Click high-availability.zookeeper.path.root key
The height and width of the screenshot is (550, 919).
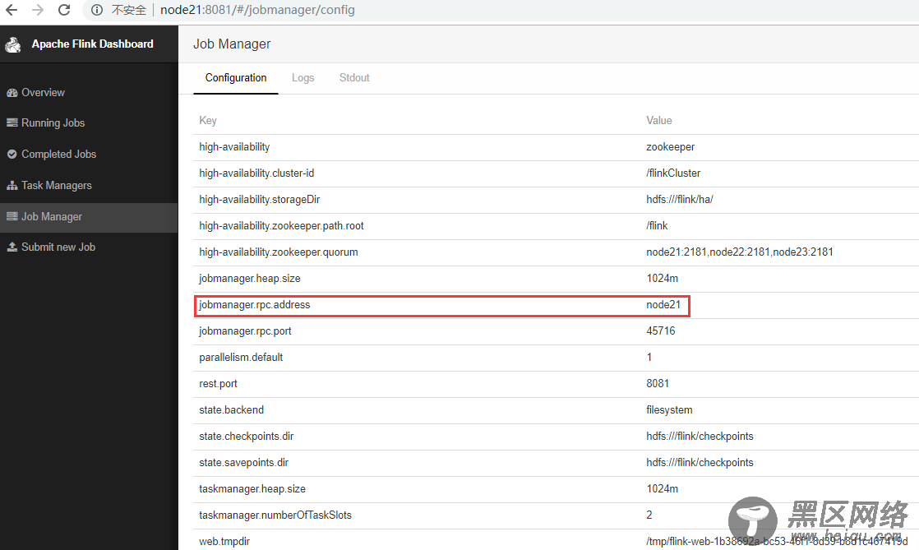281,226
